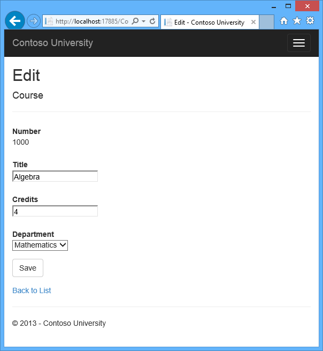Screen dimensions: 323x351
Task: Click the Contoso University brand link
Action: coord(52,43)
